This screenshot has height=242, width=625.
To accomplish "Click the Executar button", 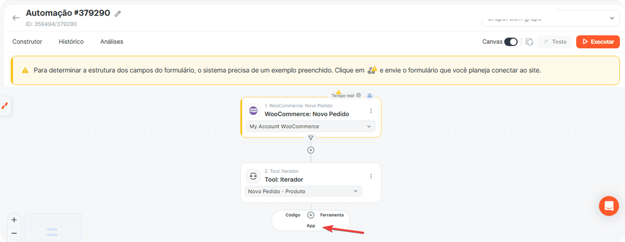I will pyautogui.click(x=598, y=42).
